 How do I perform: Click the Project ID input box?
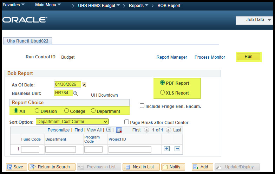point(130,149)
